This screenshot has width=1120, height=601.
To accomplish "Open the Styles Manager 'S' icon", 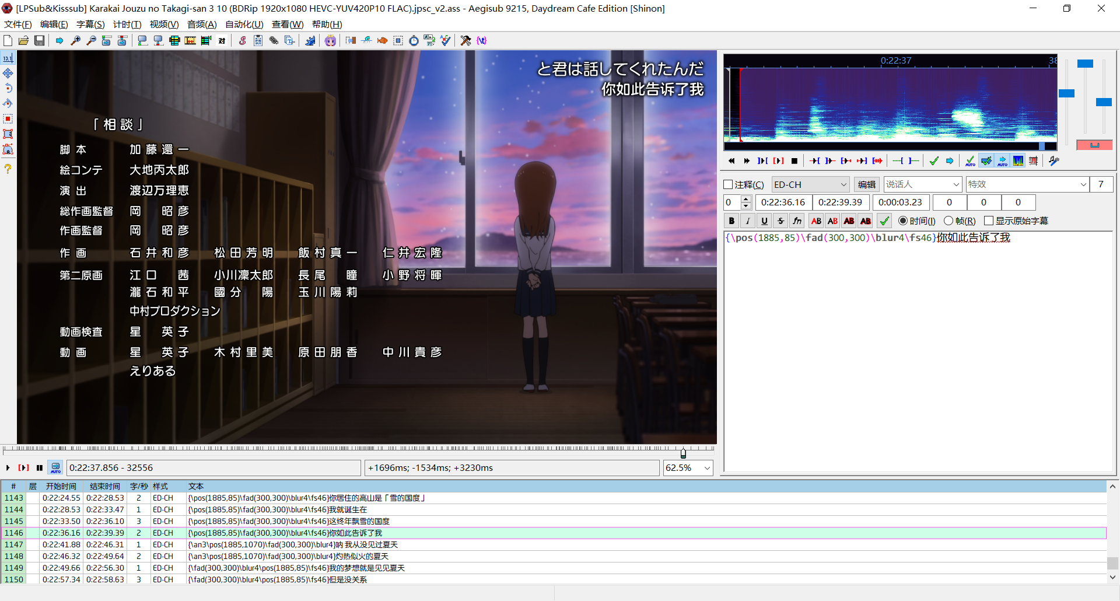I will point(242,40).
